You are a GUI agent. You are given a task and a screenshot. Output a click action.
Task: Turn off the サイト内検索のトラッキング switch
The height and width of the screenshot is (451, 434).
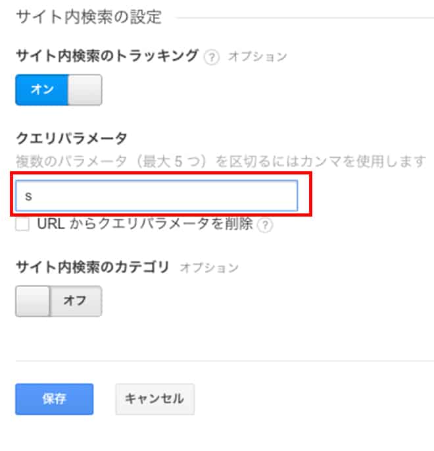tap(59, 90)
